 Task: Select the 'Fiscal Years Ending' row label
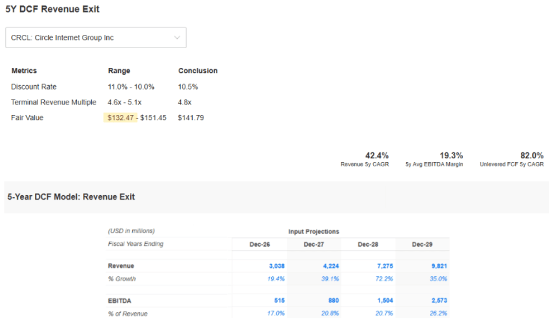pos(136,244)
